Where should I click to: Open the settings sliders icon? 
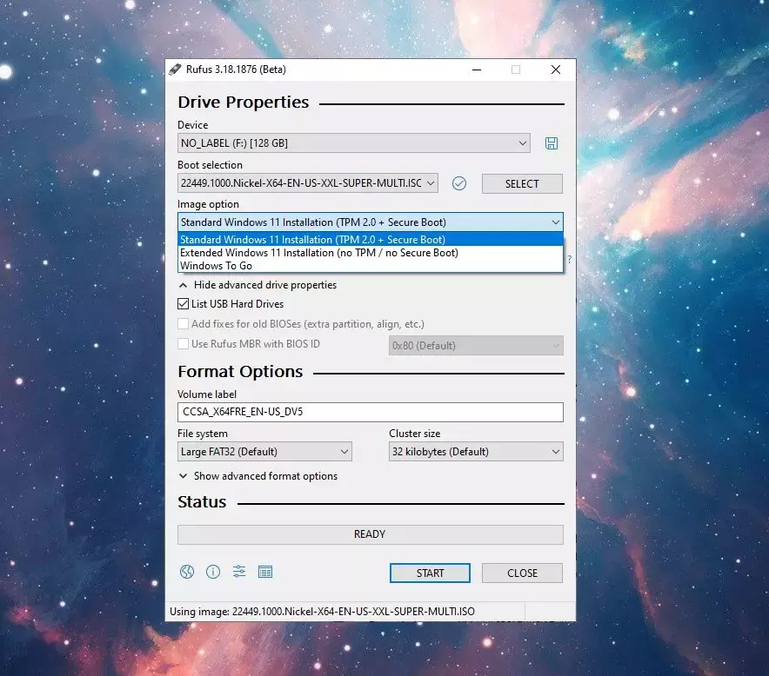[239, 572]
